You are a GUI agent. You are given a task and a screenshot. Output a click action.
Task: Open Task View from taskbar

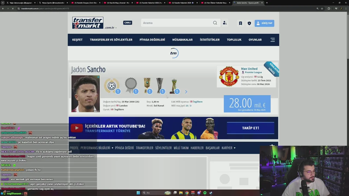(175, 193)
